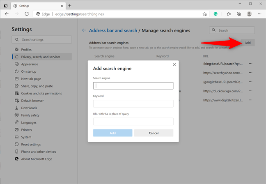Screen dimensions: 266x184
Task: Open Share, copy, and paste settings
Action: coord(42,86)
